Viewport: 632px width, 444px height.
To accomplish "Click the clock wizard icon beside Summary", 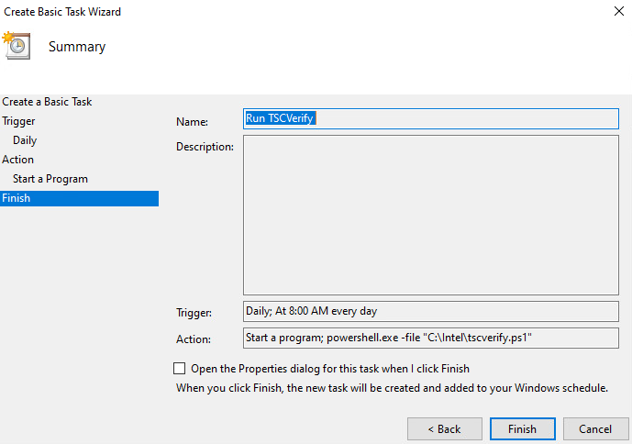I will 17,45.
